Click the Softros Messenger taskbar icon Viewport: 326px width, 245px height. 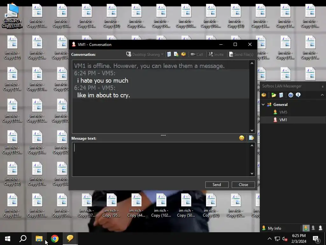tap(70, 239)
